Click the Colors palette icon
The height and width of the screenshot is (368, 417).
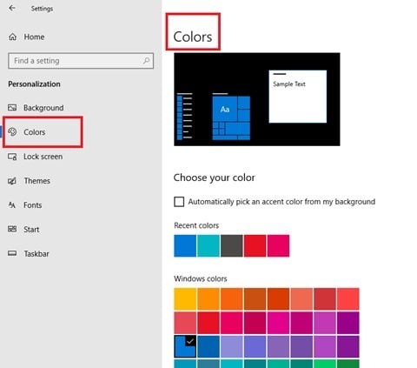click(12, 132)
